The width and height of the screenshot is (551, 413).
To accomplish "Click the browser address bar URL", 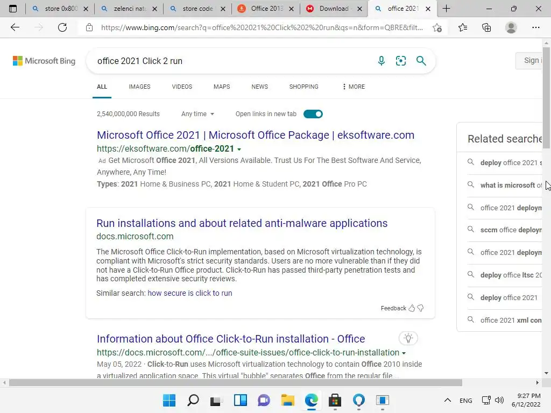I will (x=262, y=27).
